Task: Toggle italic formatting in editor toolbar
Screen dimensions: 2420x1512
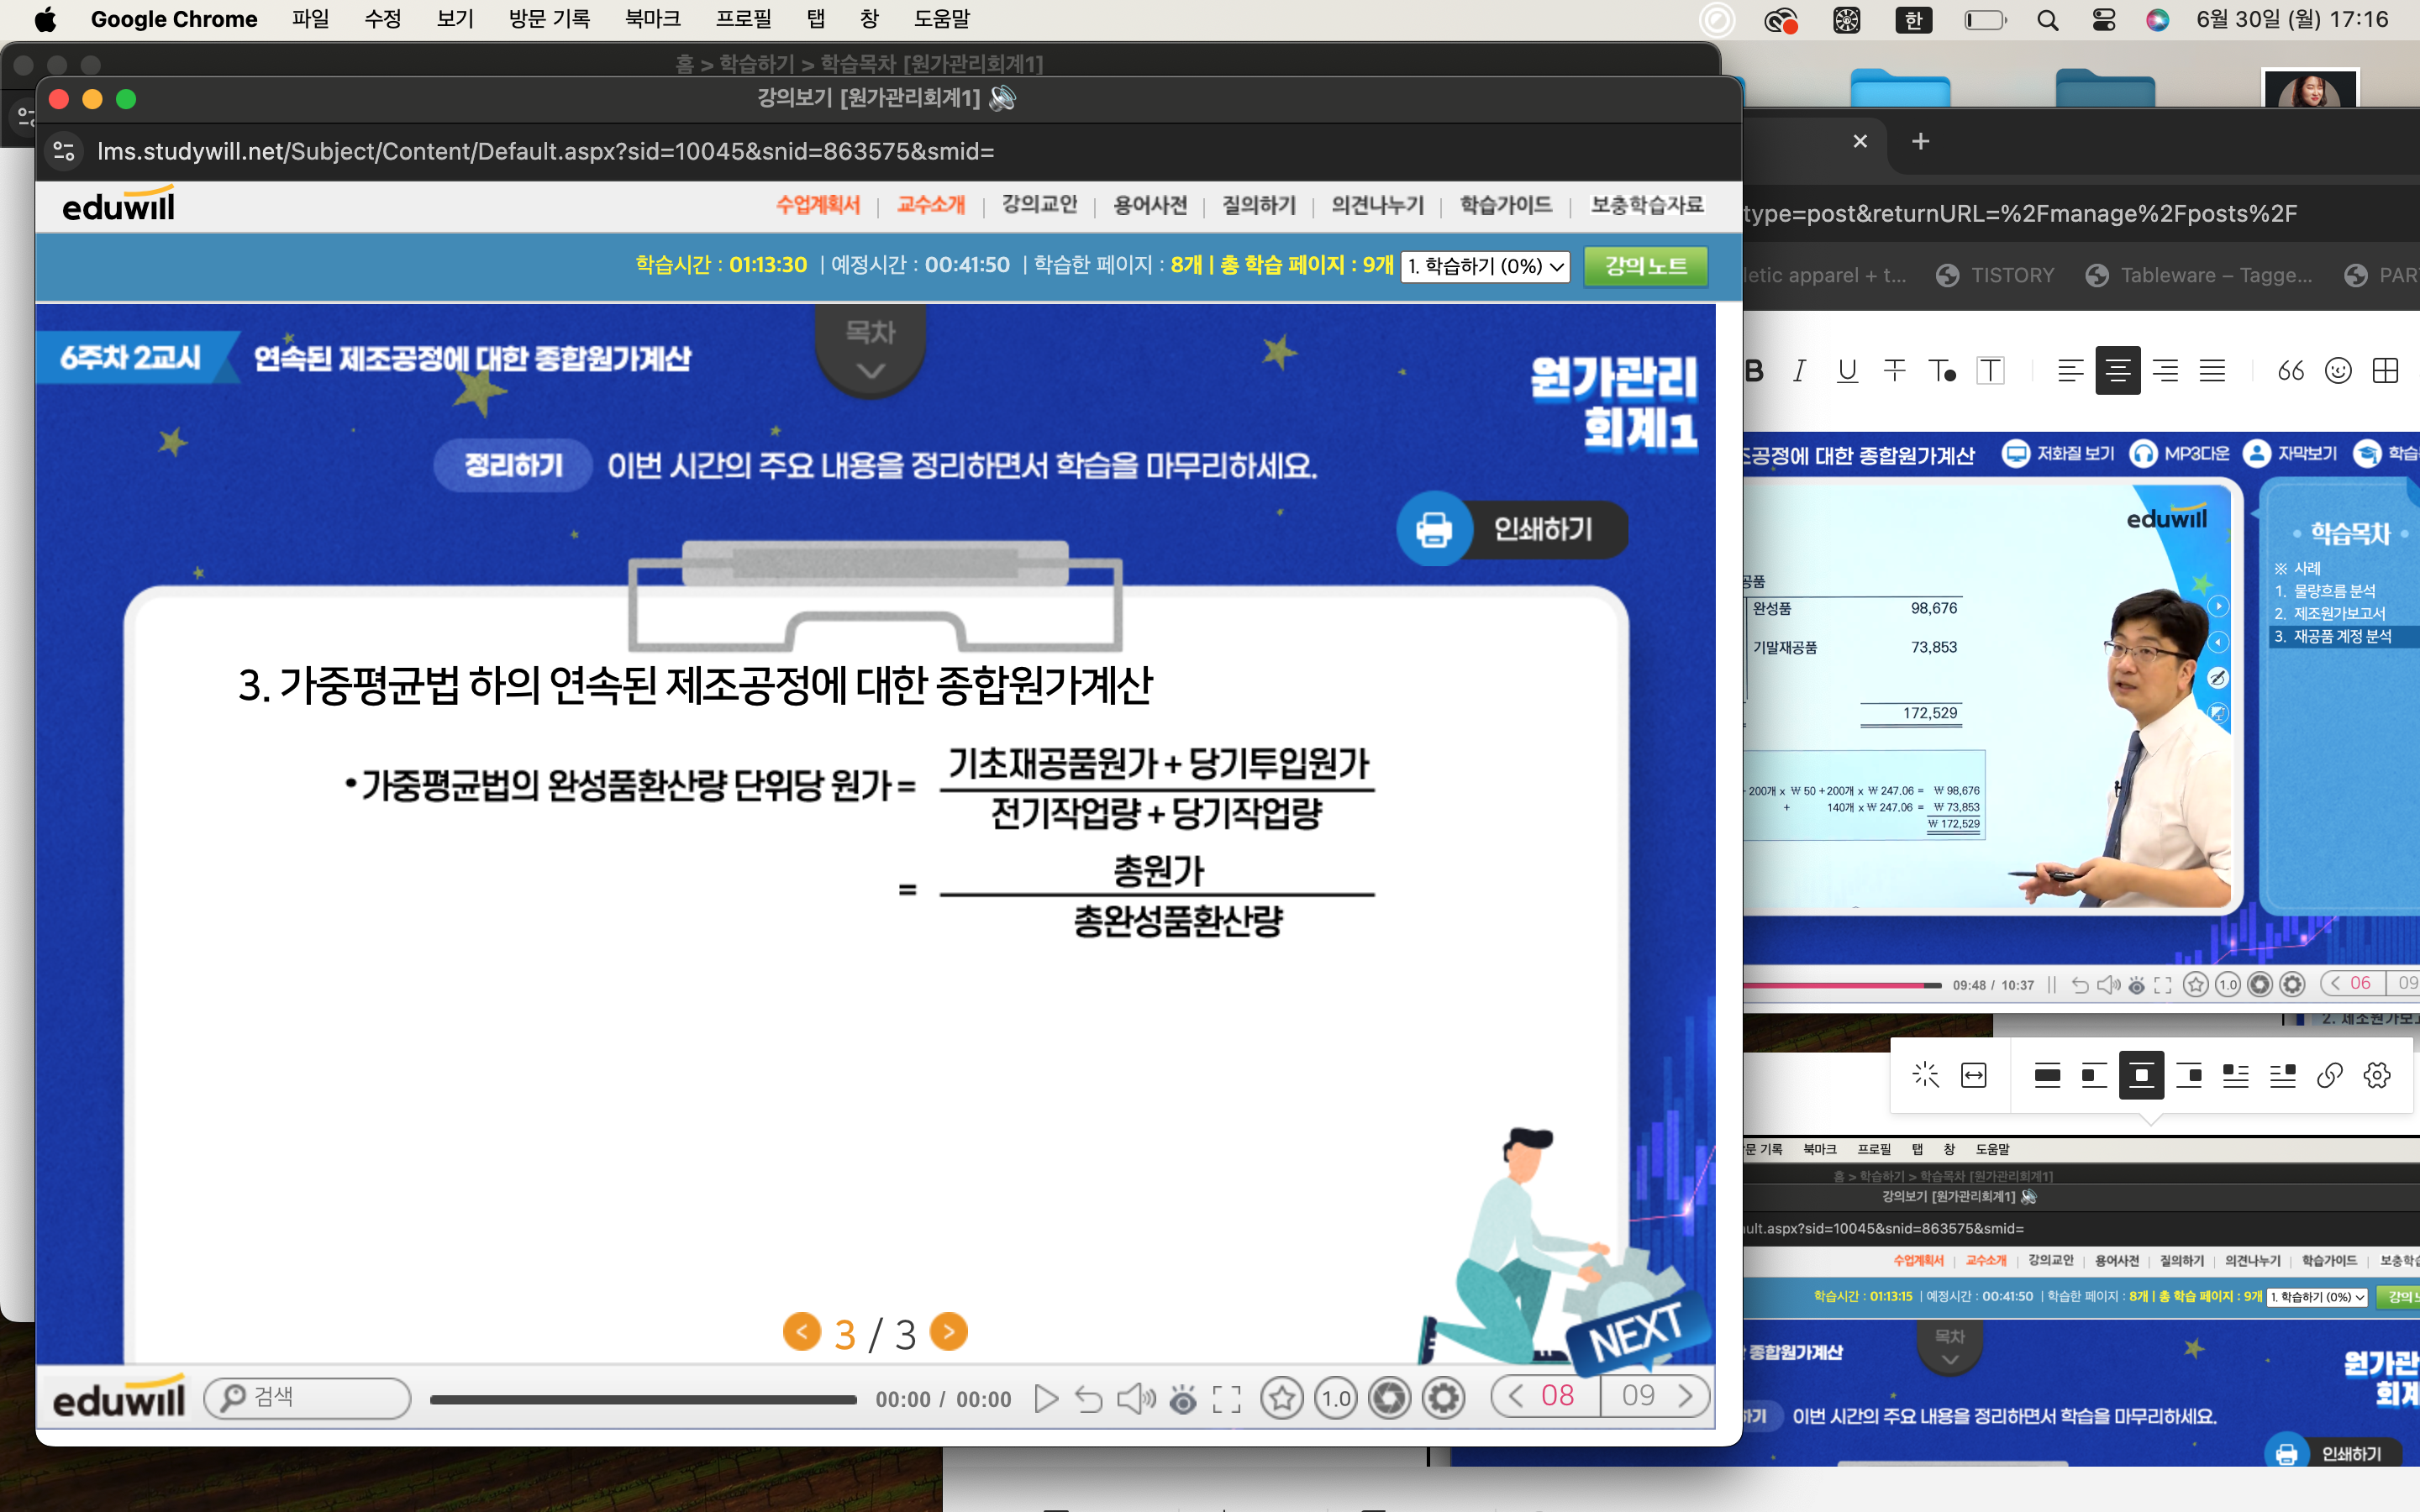Action: point(1799,371)
